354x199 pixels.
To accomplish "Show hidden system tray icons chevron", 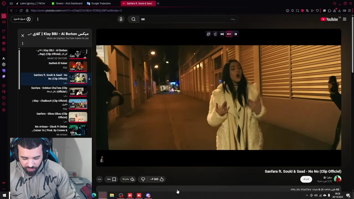I will (307, 195).
